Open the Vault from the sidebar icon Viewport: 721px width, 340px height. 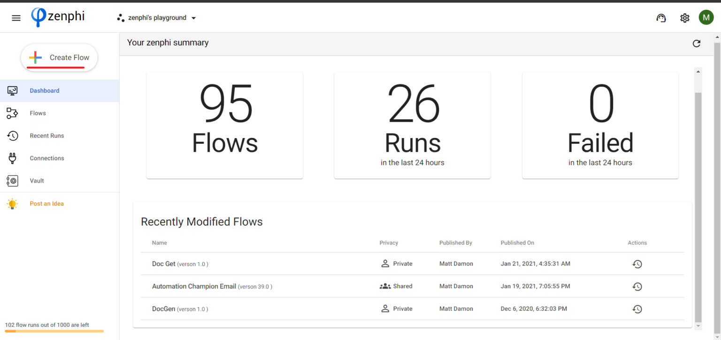(13, 180)
